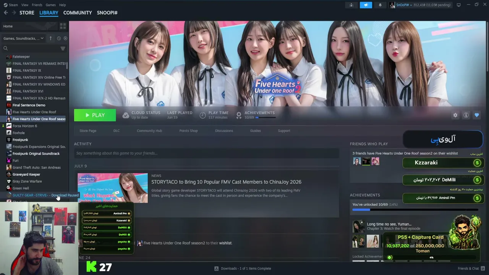Click the Graveyard Keeper game icon

(x=9, y=174)
